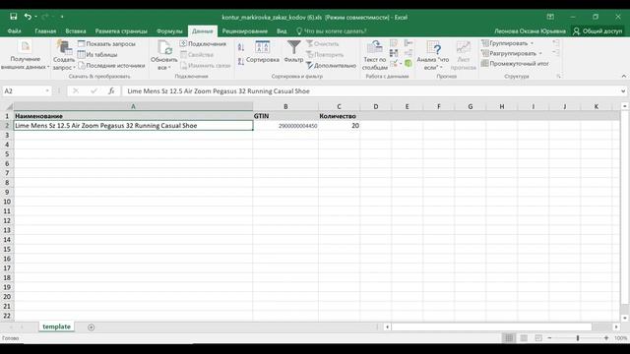The height and width of the screenshot is (354, 630).
Task: Open the Формулы ribbon tab
Action: tap(169, 30)
